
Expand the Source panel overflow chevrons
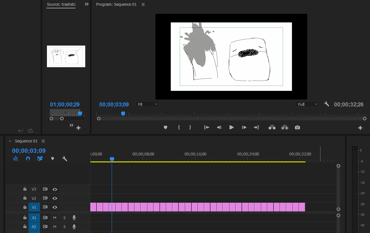87,4
